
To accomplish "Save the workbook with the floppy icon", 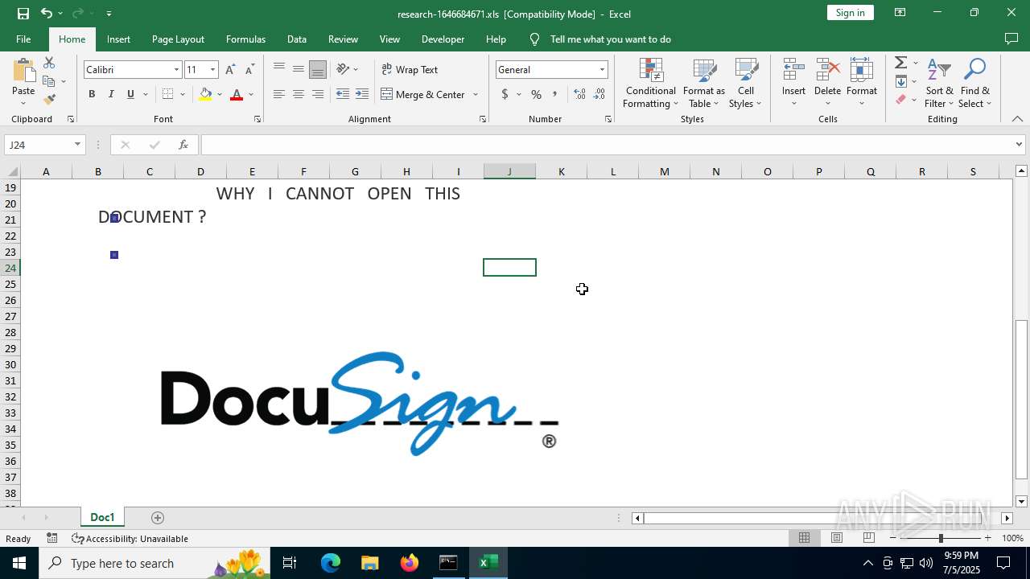I will pos(23,14).
